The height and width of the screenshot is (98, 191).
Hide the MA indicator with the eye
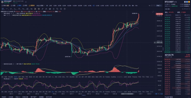pos(7,15)
